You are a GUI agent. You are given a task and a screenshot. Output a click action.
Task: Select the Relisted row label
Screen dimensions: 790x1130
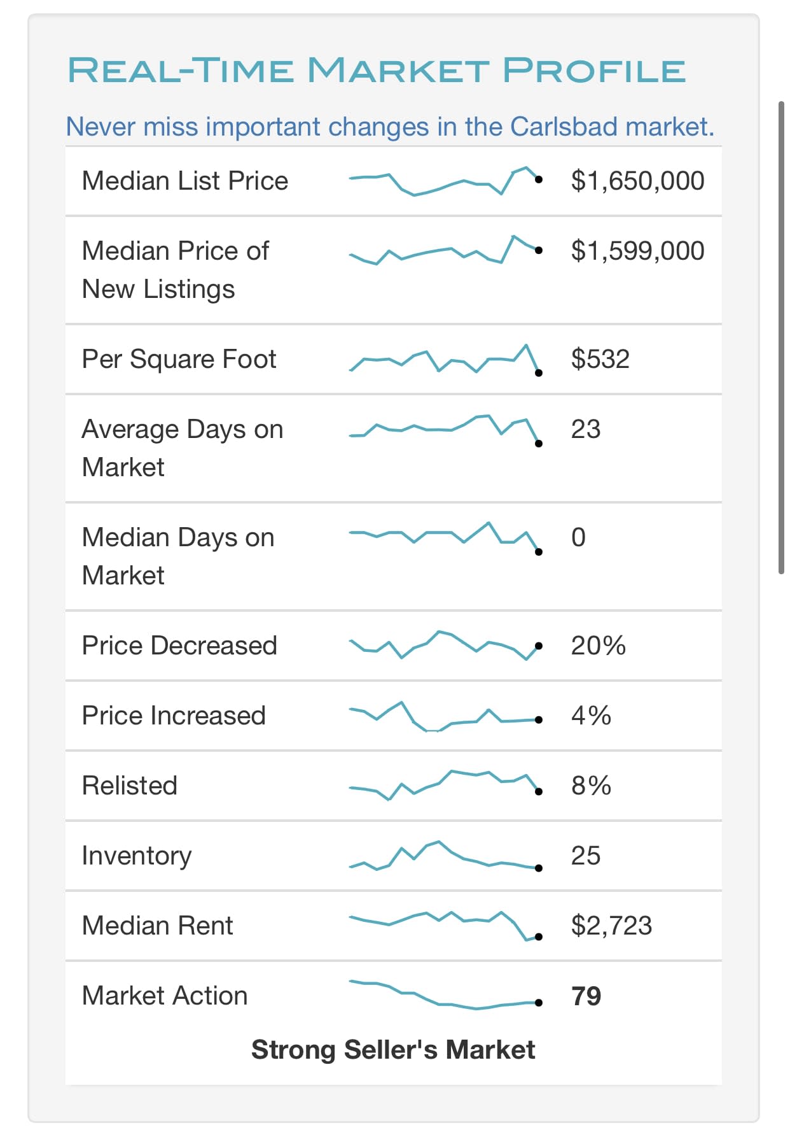click(130, 786)
